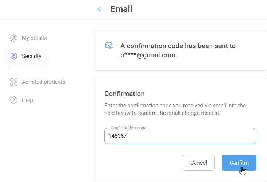Viewport: 267px width, 182px height.
Task: Click the Help question mark icon
Action: click(14, 100)
